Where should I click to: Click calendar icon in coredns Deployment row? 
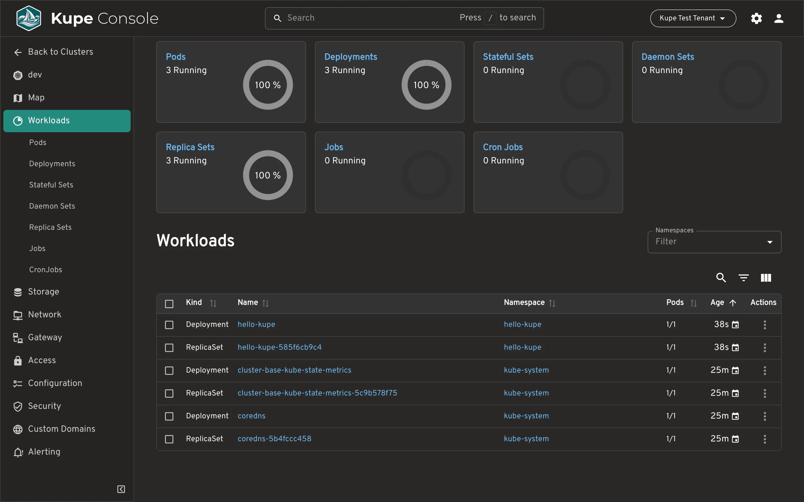coord(736,416)
